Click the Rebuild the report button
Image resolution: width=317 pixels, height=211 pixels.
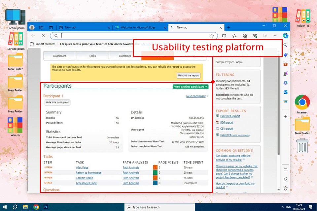point(189,75)
